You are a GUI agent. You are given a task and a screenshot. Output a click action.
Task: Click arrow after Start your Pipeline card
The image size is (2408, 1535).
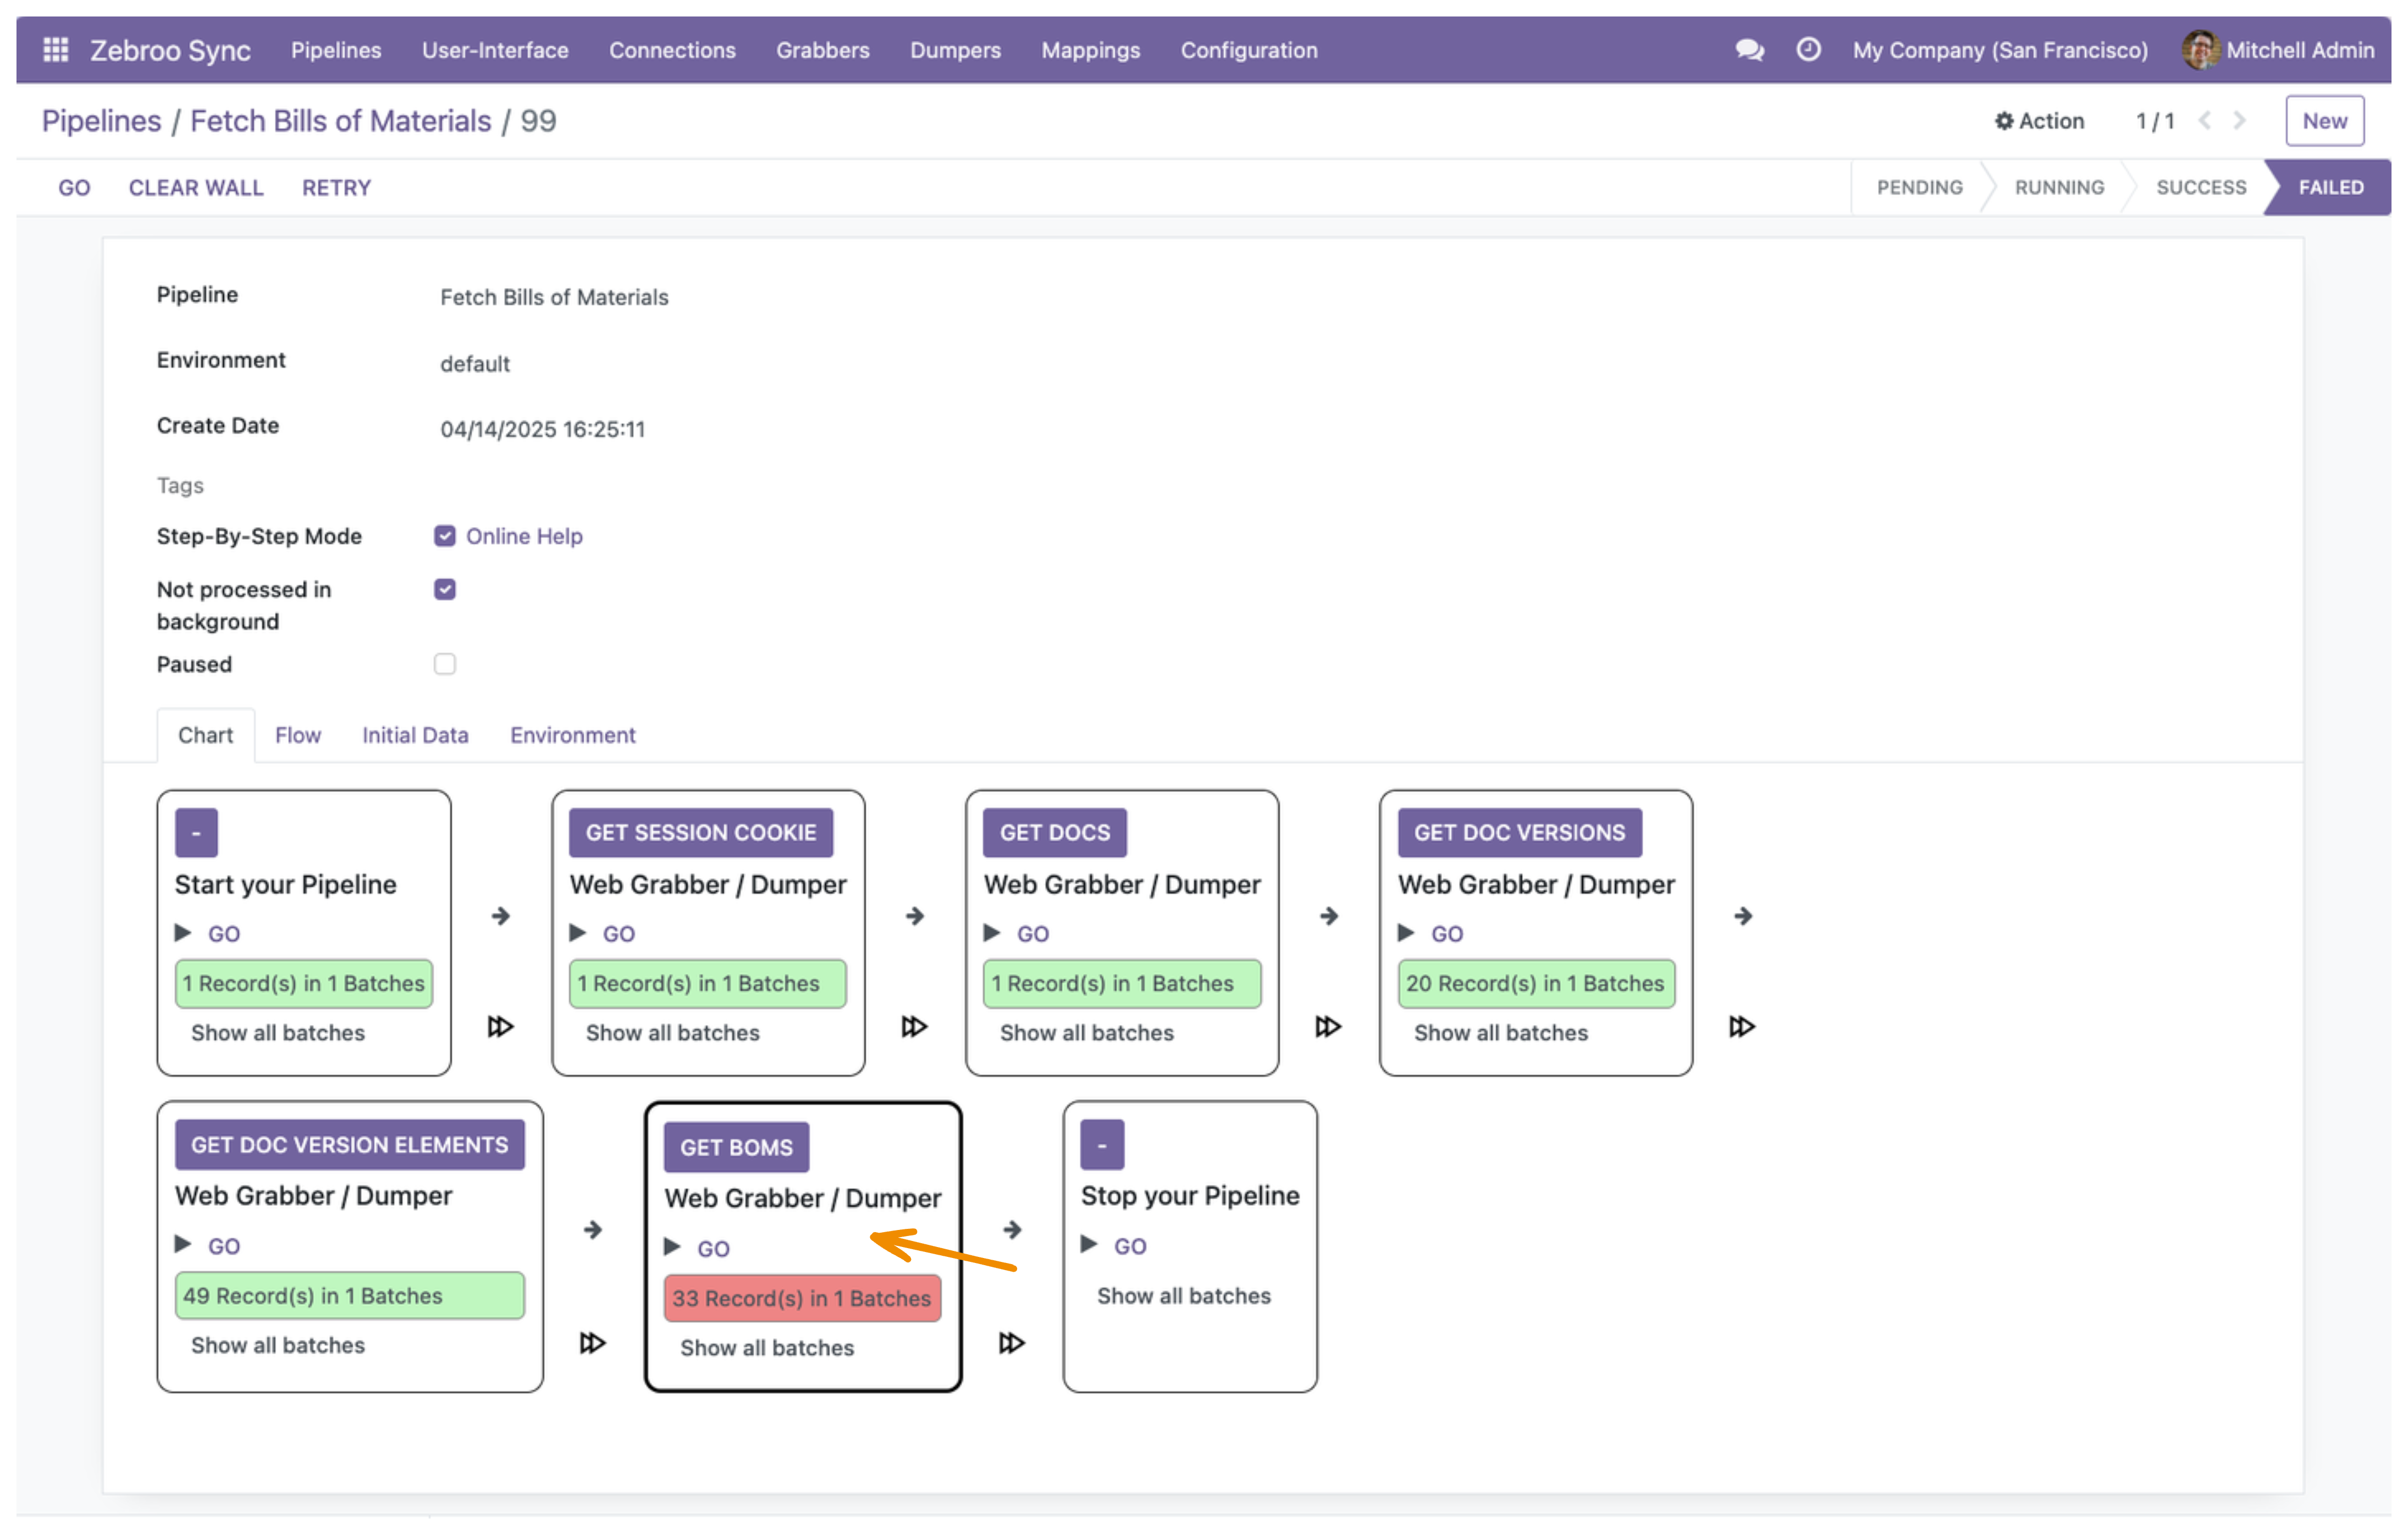point(501,916)
